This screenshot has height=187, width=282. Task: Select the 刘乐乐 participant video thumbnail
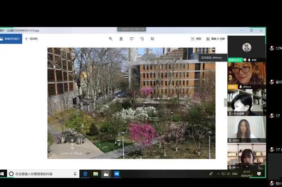point(246,129)
